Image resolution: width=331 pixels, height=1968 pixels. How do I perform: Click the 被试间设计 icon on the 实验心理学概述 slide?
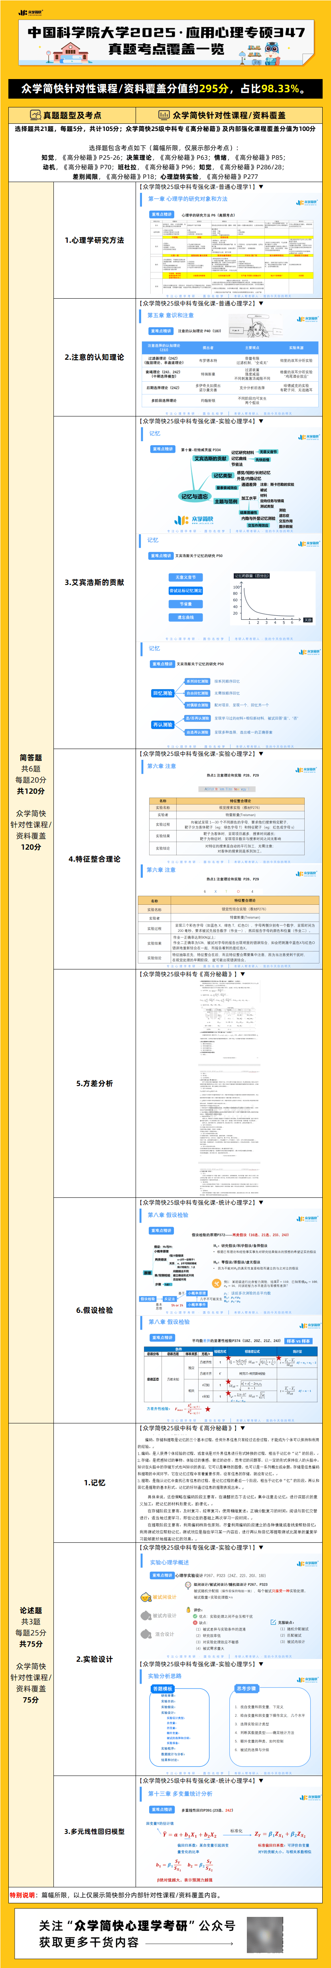(x=145, y=1597)
